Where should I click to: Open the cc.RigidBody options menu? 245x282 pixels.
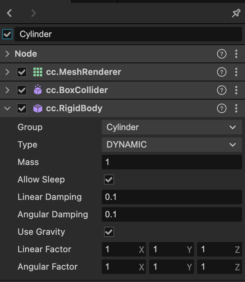coord(236,108)
